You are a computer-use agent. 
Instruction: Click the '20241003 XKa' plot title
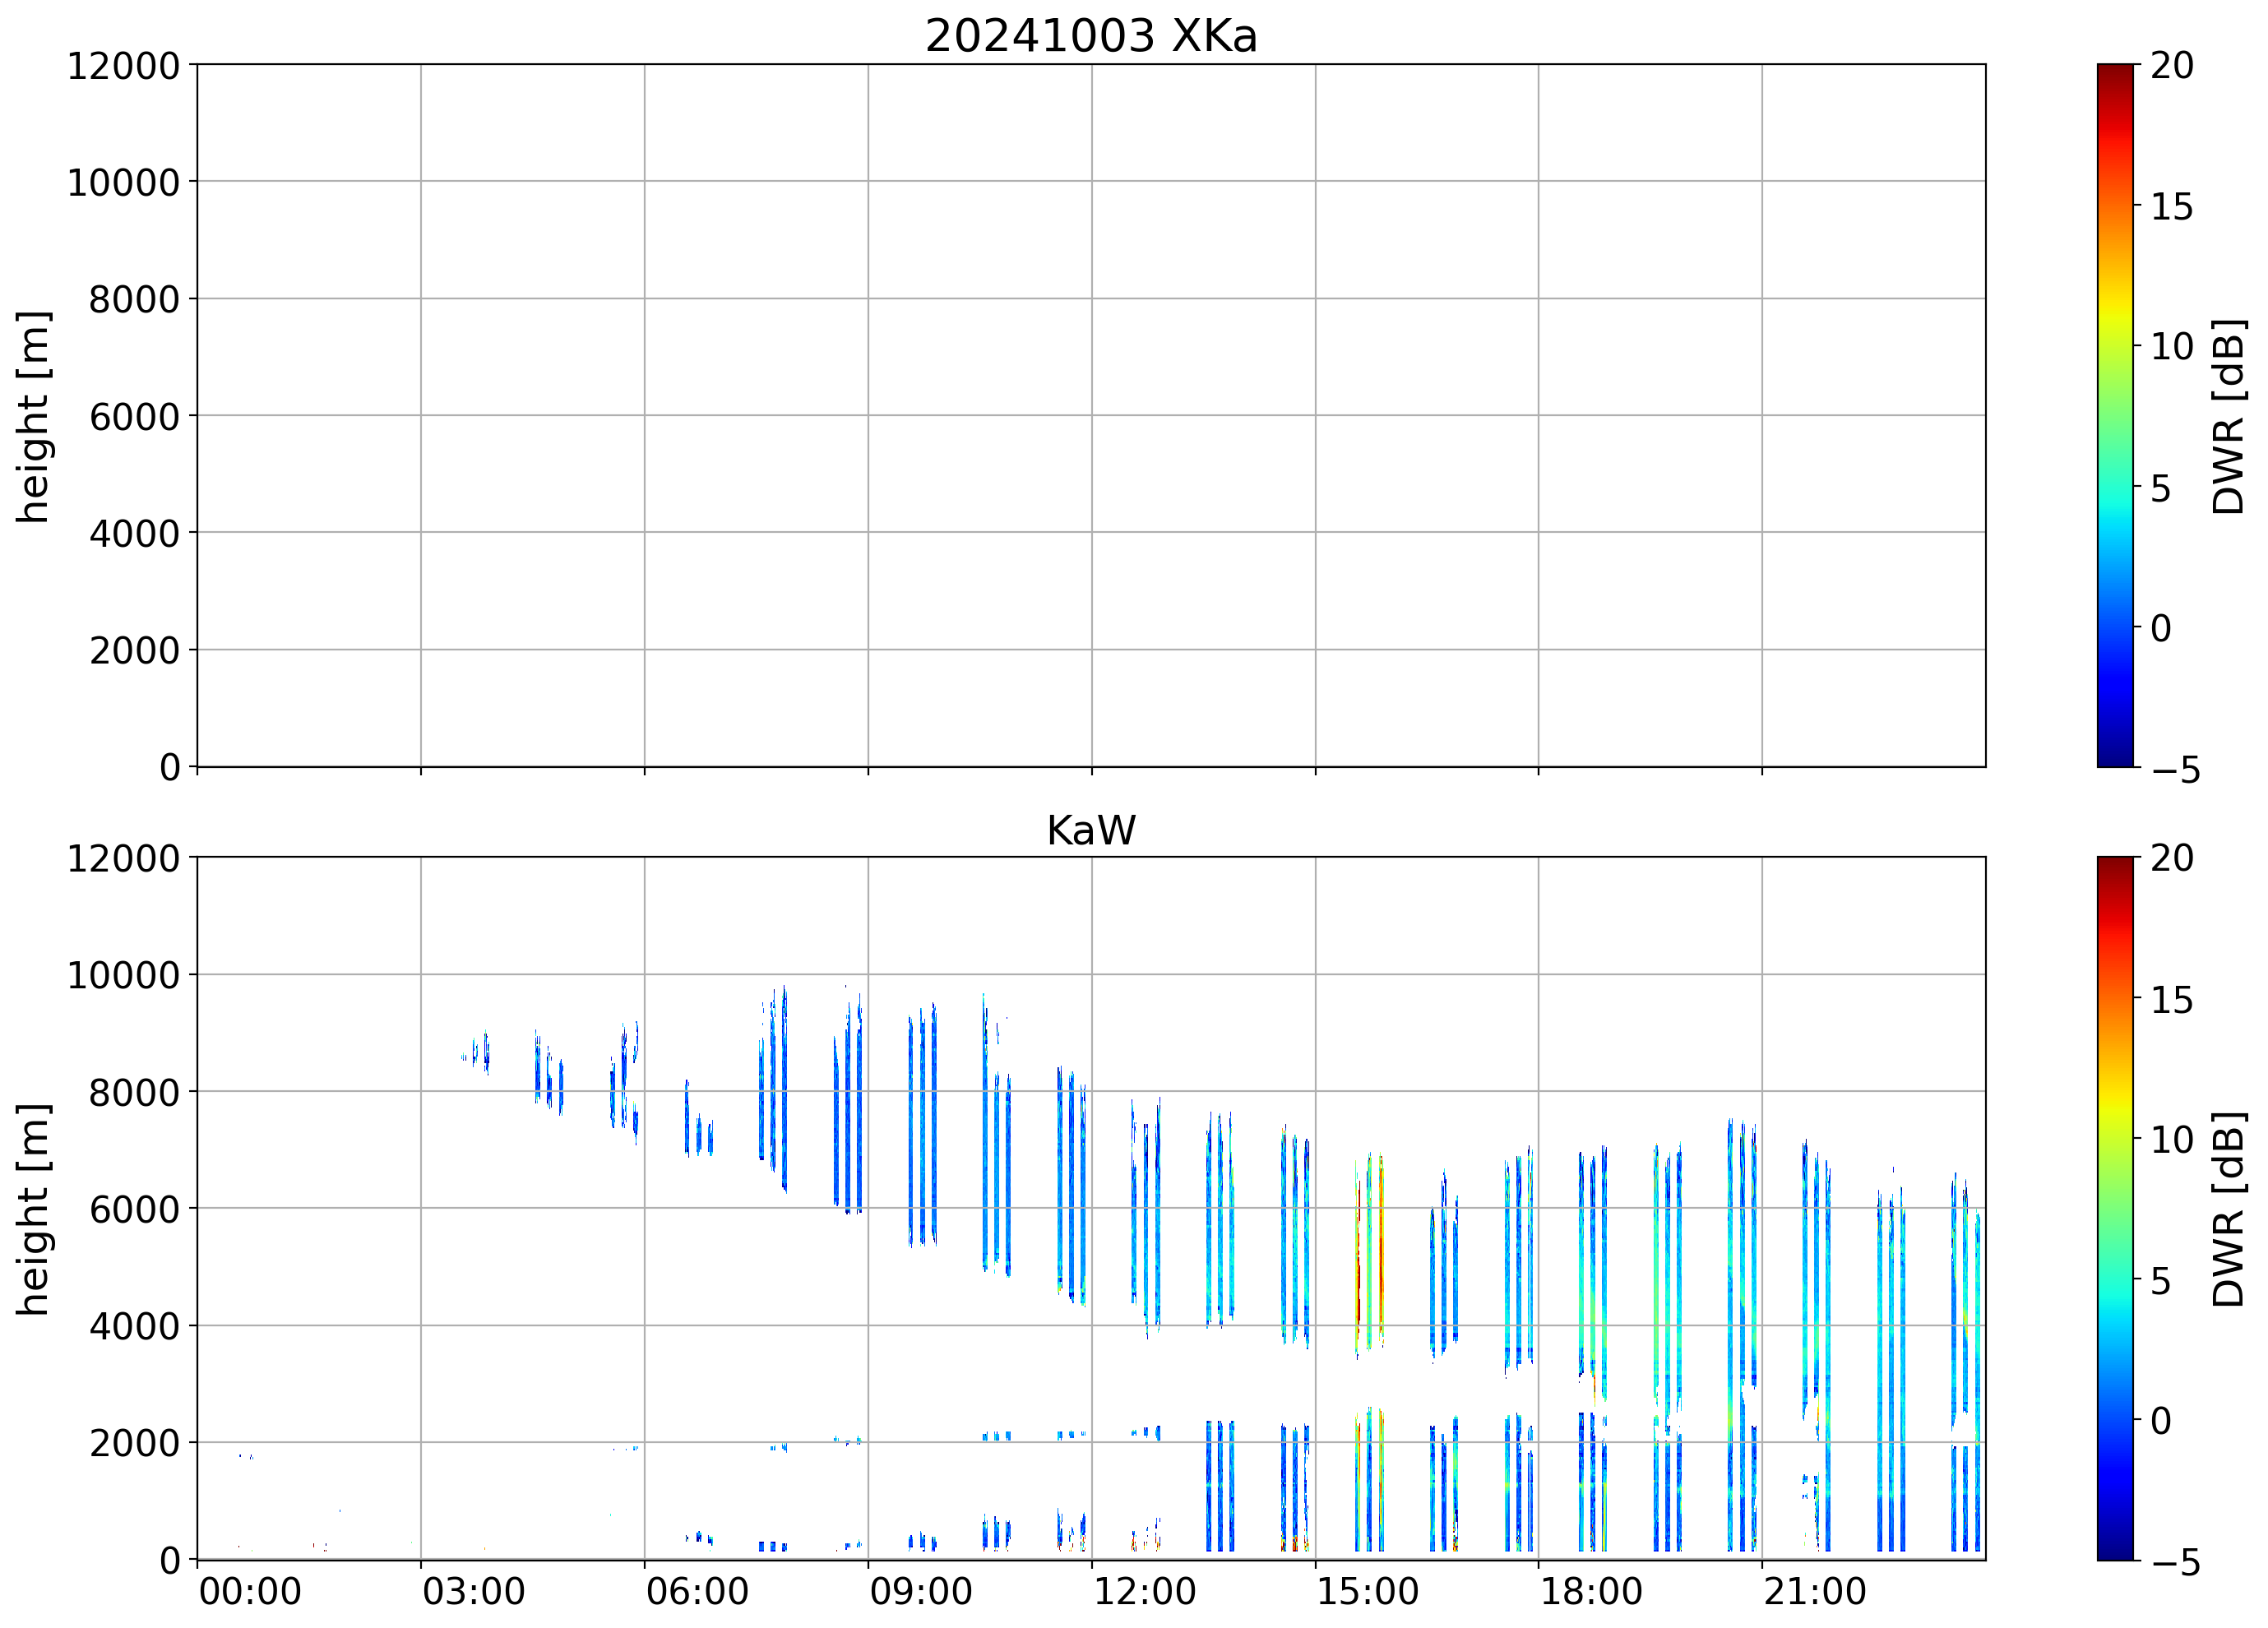click(1090, 37)
